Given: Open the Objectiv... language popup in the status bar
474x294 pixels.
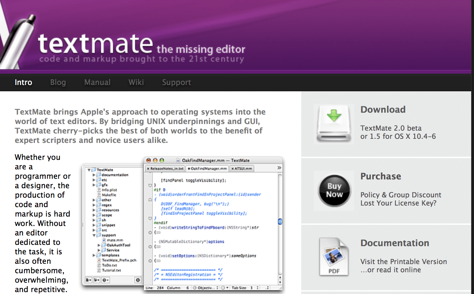Looking at the screenshot, I should click(206, 288).
